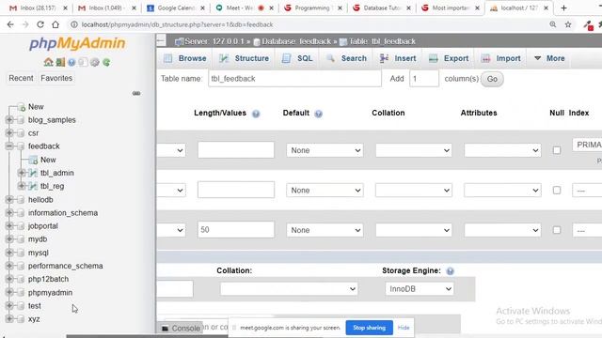Select the mysql database

coord(39,253)
